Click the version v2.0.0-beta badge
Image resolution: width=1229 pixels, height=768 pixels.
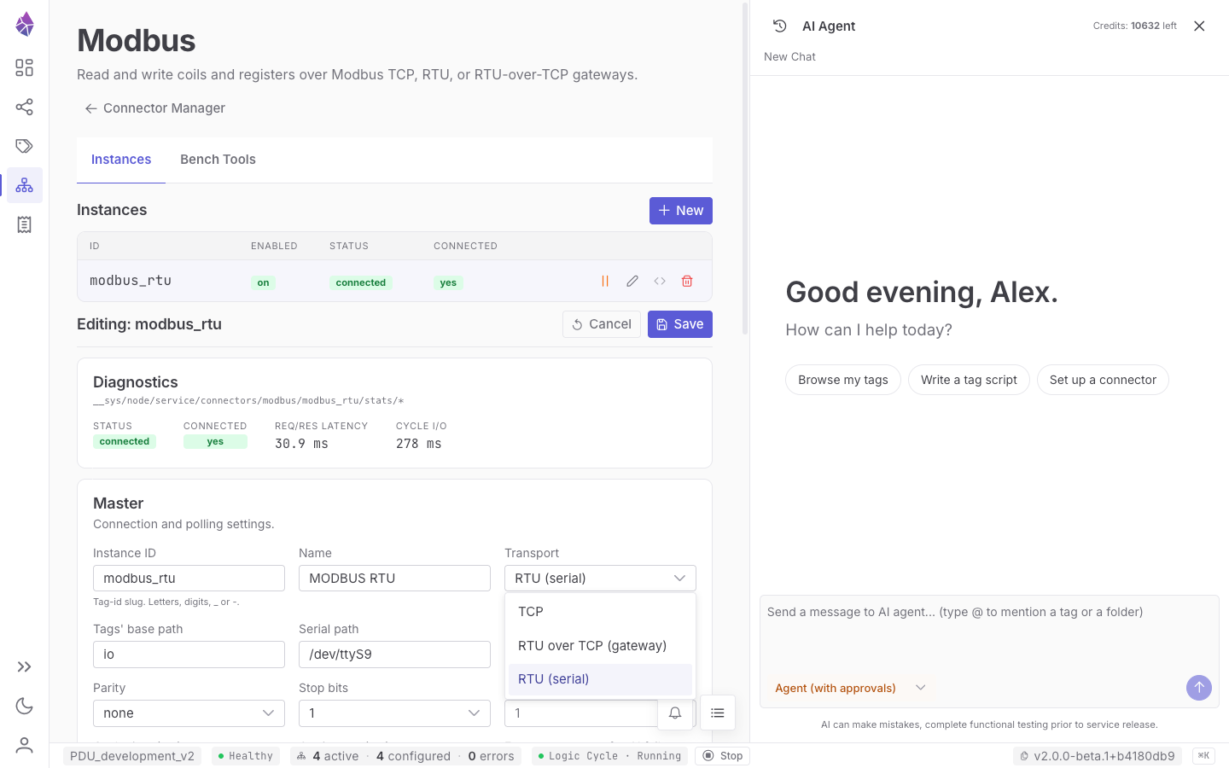click(1098, 756)
